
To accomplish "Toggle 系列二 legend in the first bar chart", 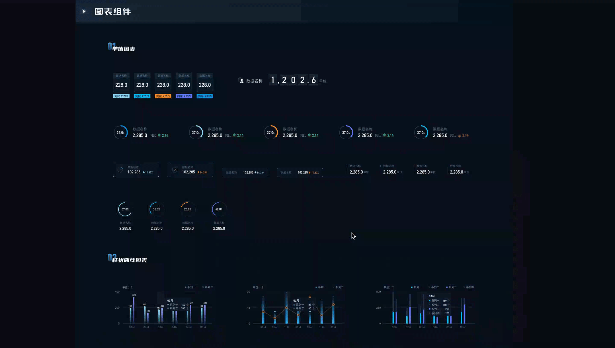I will [x=208, y=287].
